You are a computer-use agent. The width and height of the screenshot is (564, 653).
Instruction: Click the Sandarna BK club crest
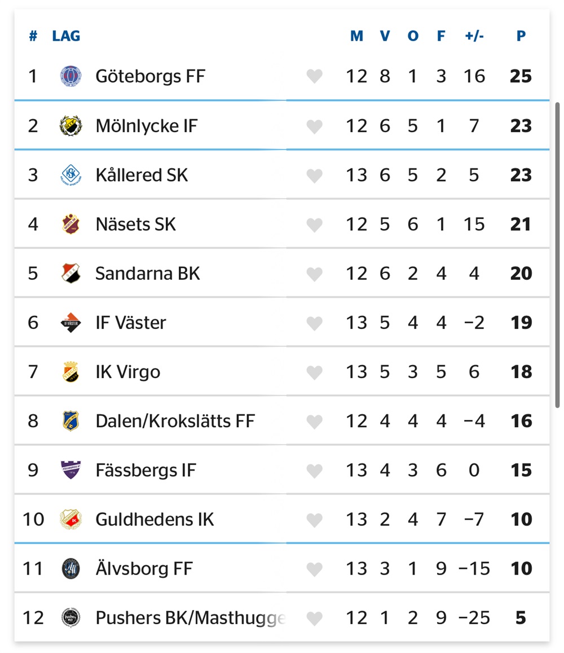click(x=70, y=273)
